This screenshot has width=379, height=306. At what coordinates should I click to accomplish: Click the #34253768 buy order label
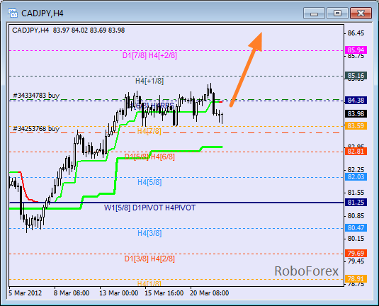coord(36,129)
